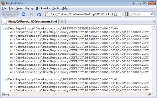Click the line ending 0000000C.LFT
The width and height of the screenshot is (157, 98).
(80, 72)
